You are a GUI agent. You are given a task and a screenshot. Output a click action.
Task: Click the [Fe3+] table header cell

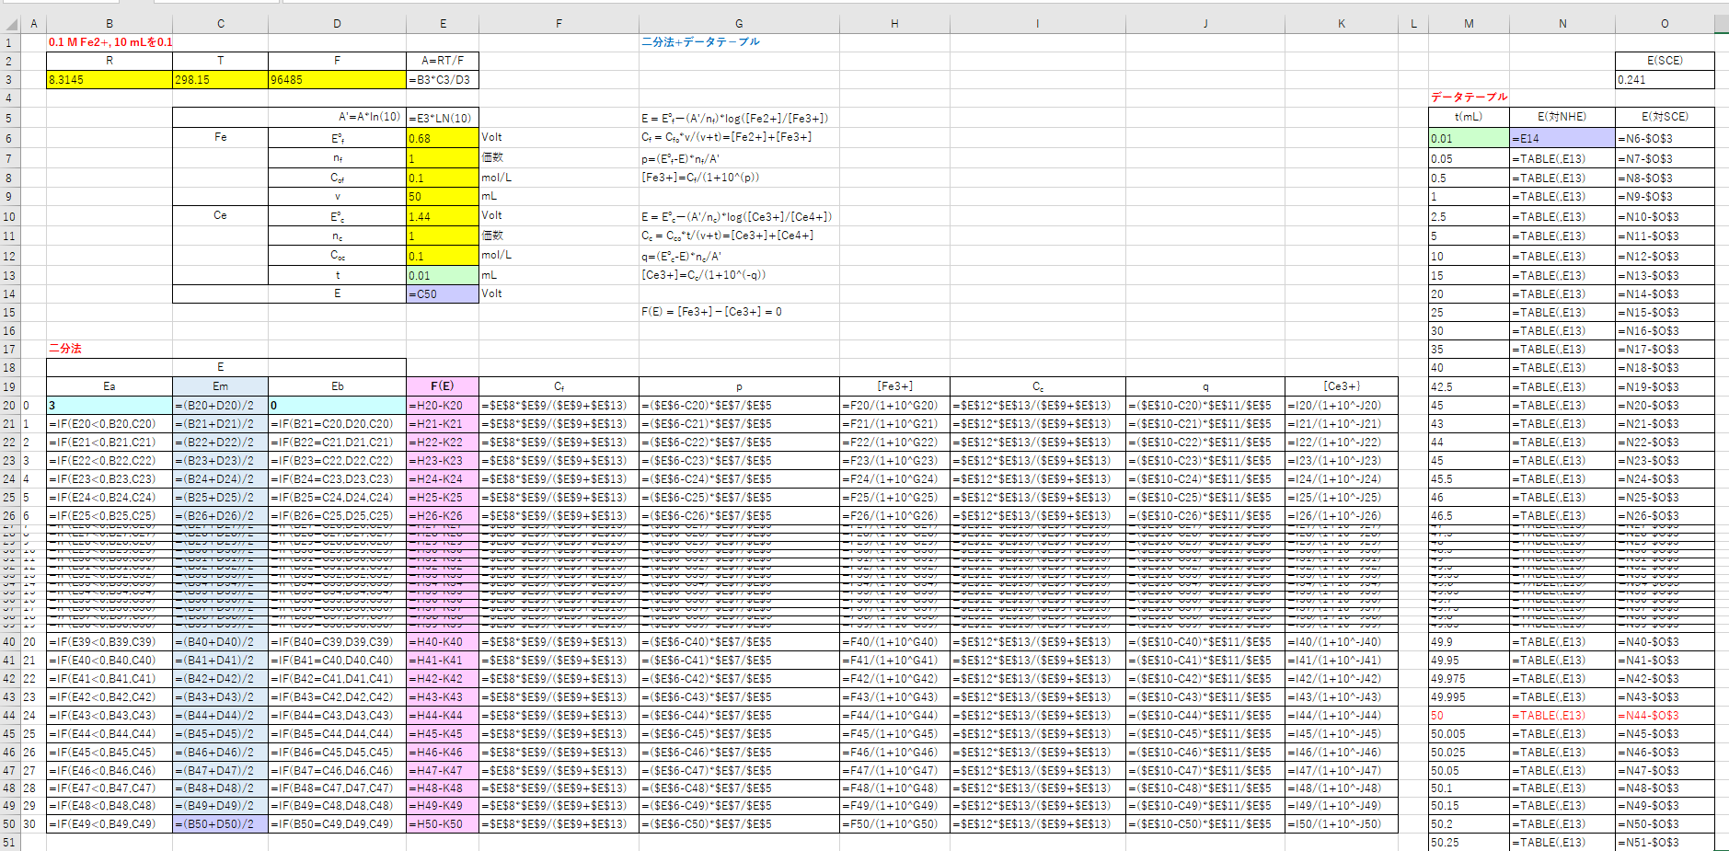pyautogui.click(x=894, y=386)
